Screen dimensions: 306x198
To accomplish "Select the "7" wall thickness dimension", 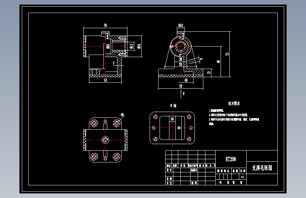I will point(114,63).
